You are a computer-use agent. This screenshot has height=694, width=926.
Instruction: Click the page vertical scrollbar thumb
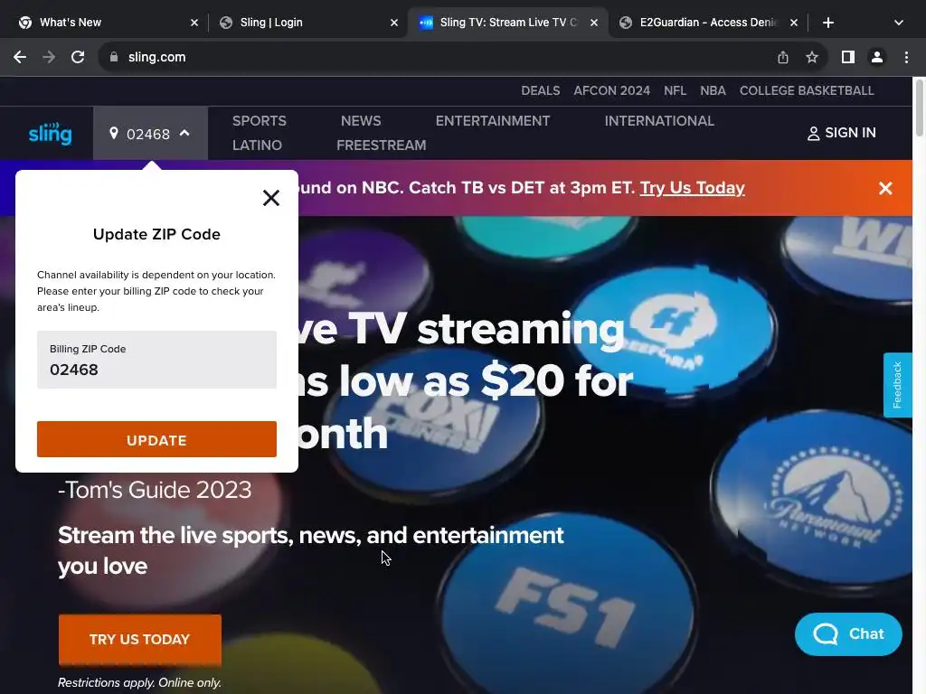click(920, 108)
